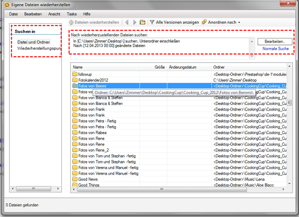Viewport: 299px width, 217px height.
Task: Click the Bearbeiten... button for the search criteria
Action: pyautogui.click(x=275, y=42)
